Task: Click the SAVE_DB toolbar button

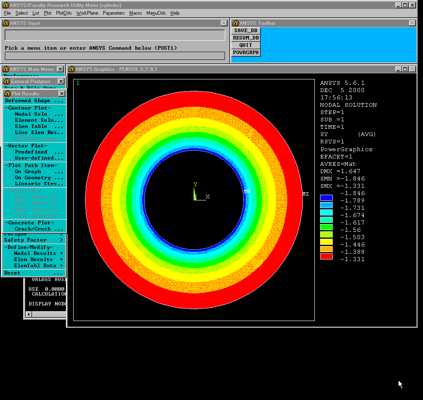Action: point(246,31)
